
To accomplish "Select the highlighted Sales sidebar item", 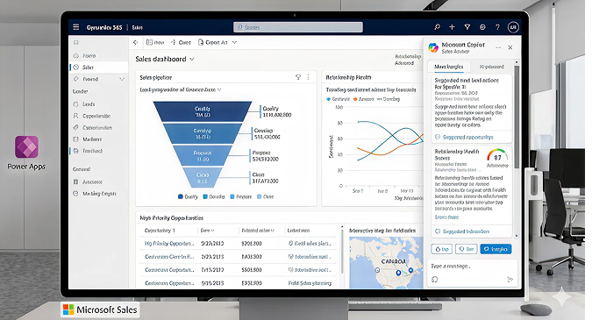I will coord(99,68).
